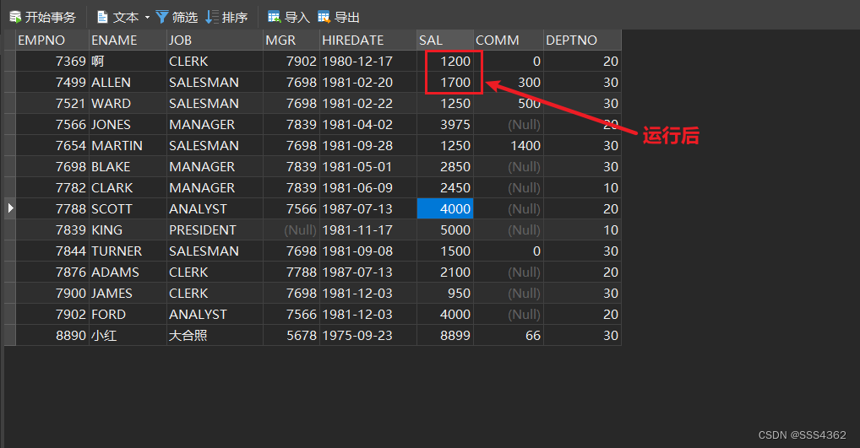Click HIREDATE cell 1981-02-22
The width and height of the screenshot is (860, 448).
[368, 104]
